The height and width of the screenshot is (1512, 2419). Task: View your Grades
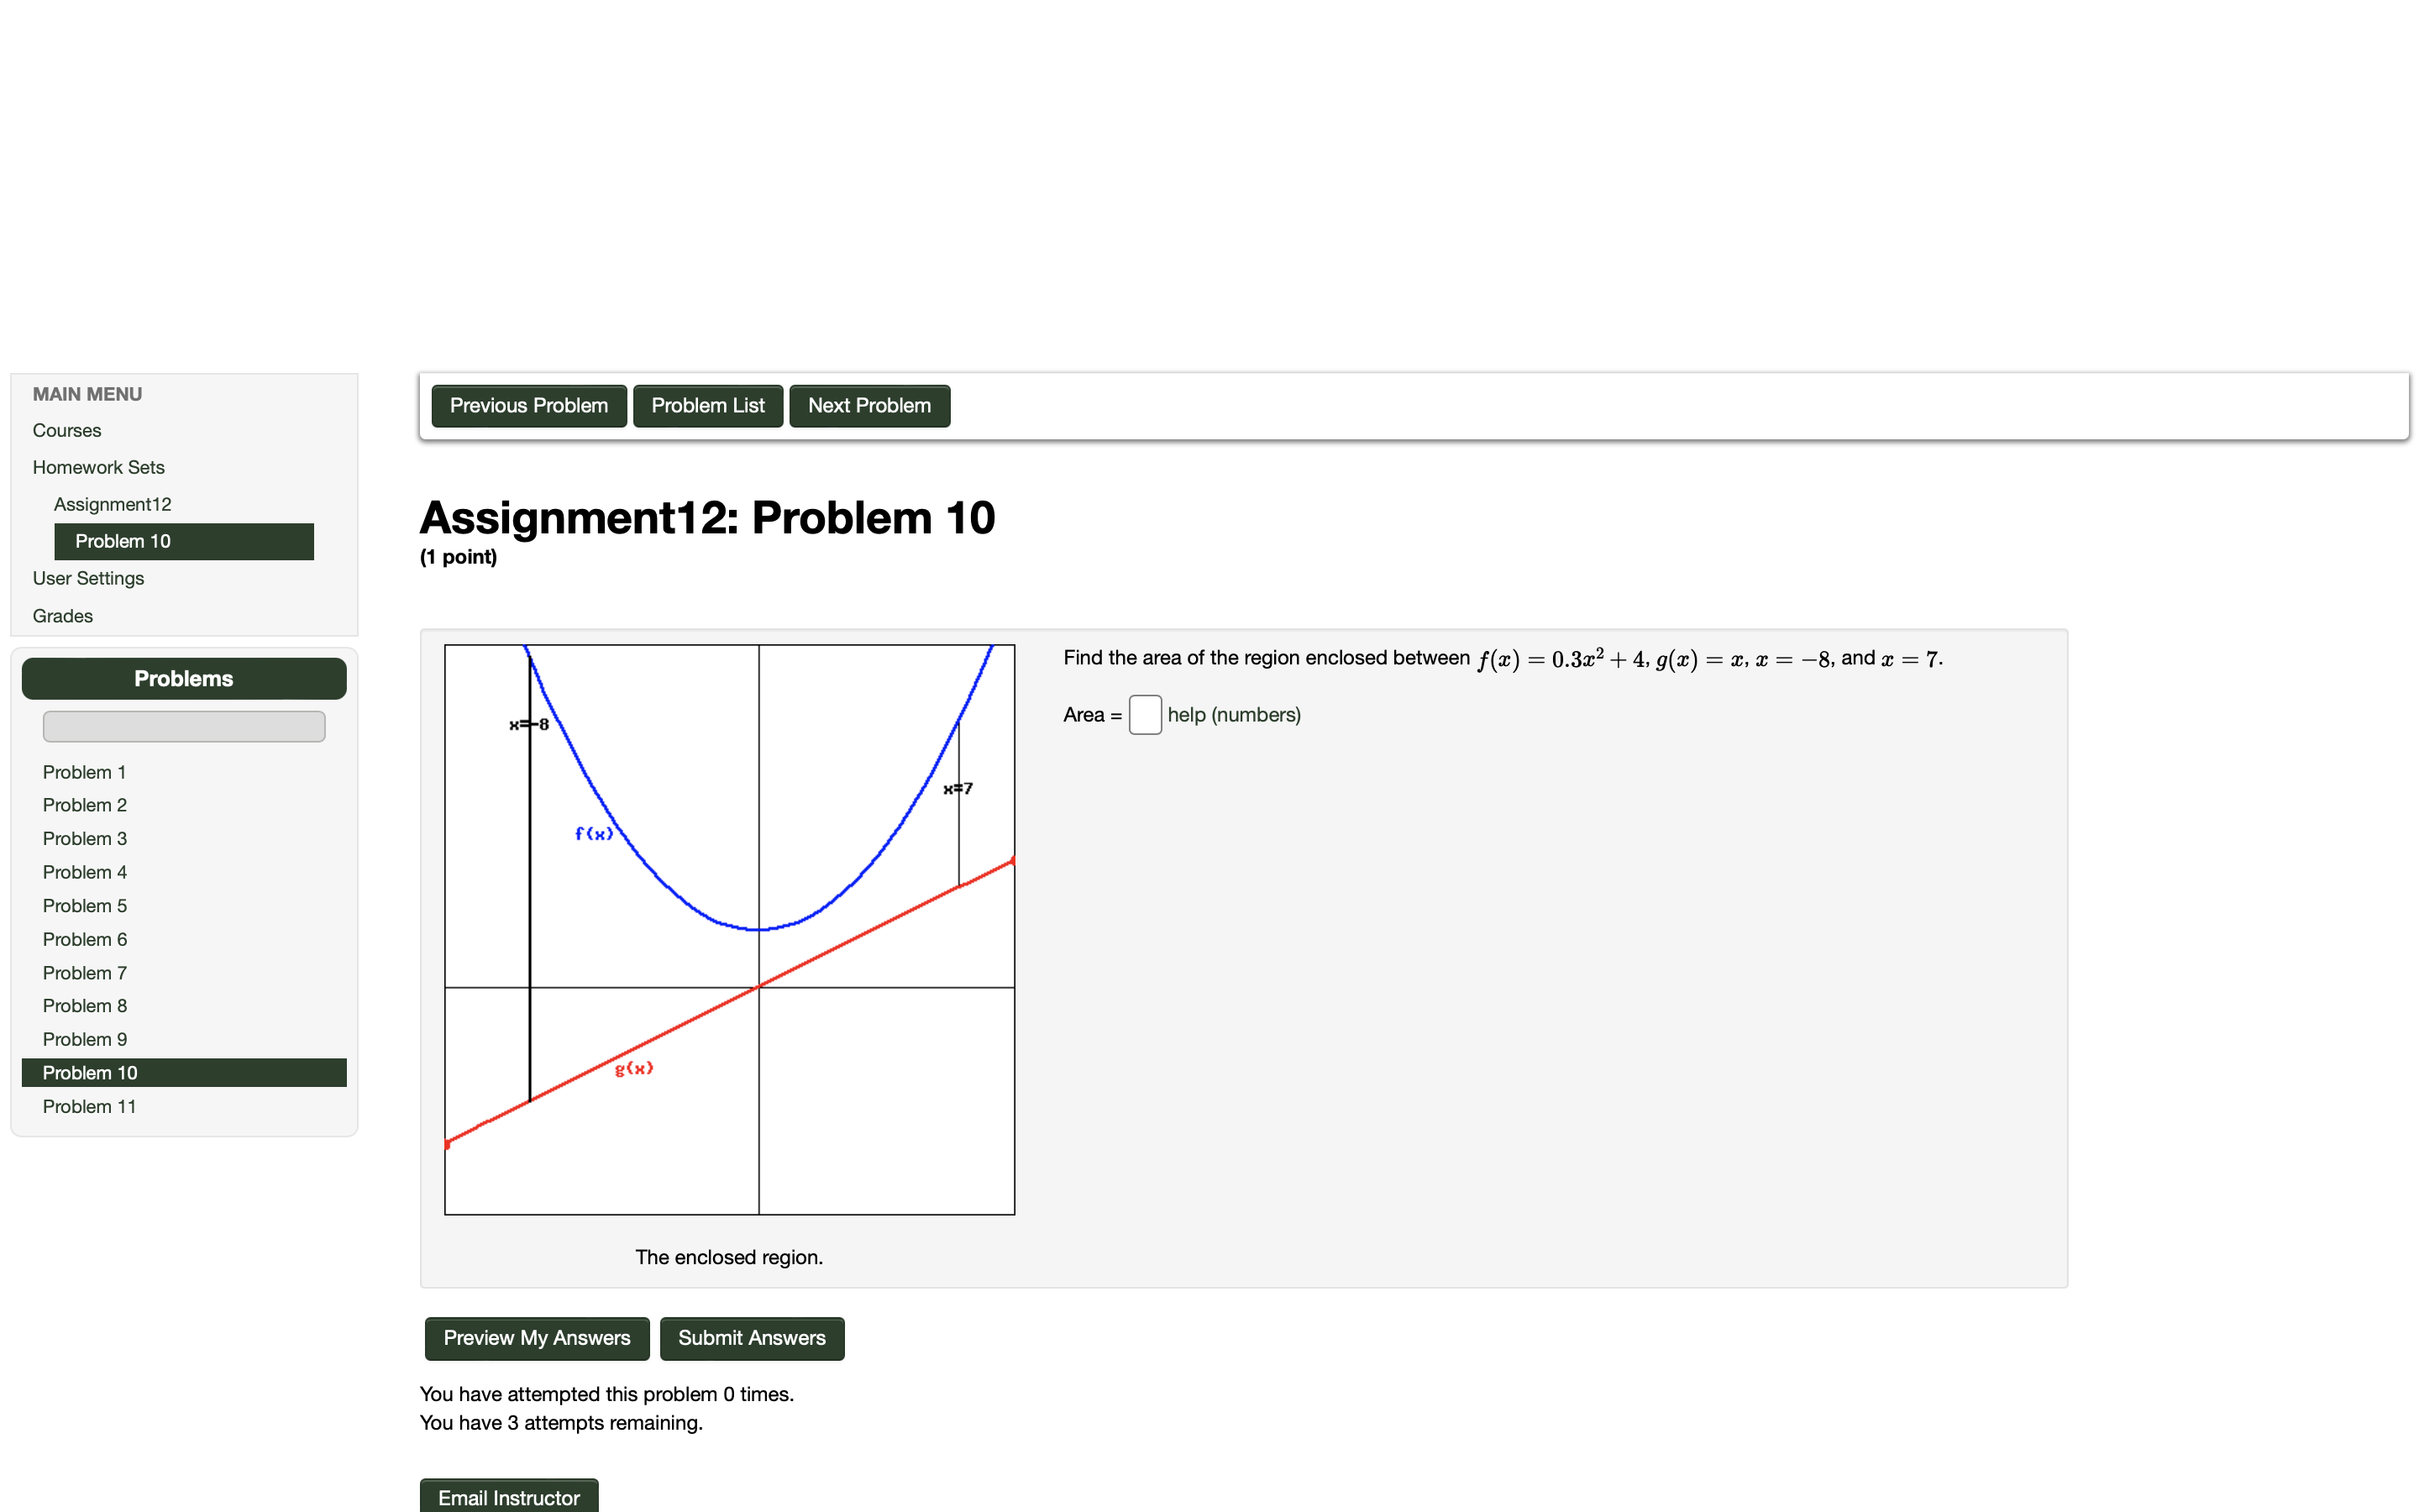pos(62,616)
